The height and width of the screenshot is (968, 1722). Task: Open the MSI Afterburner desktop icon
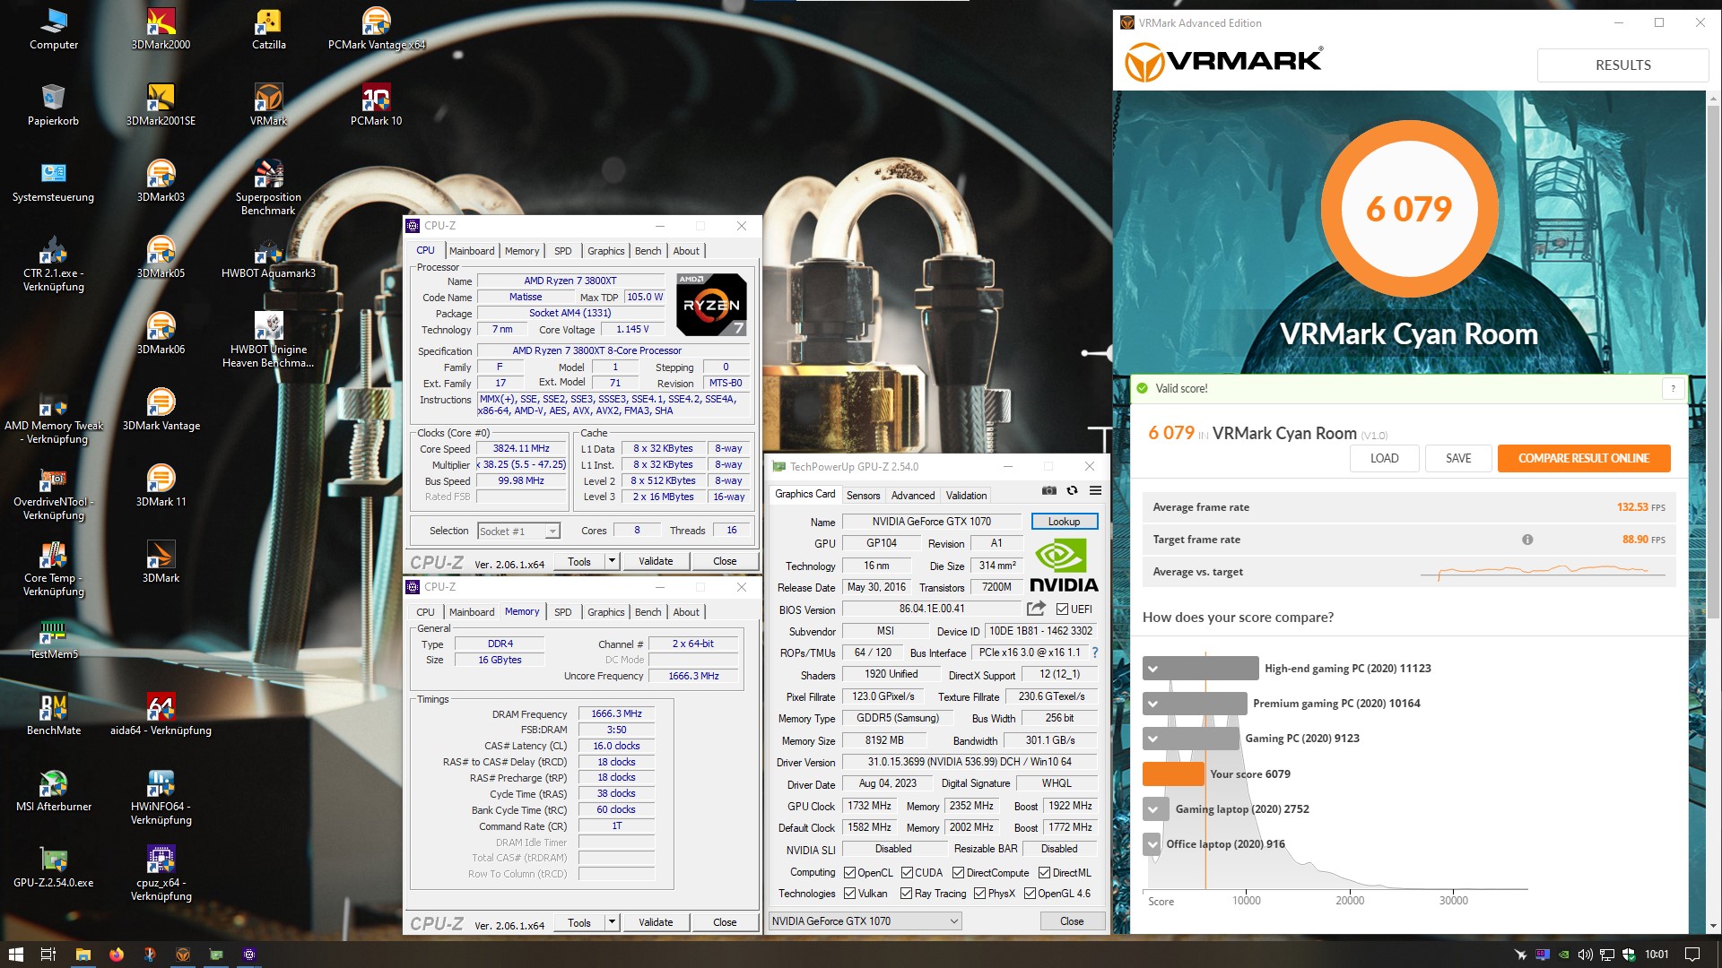[x=53, y=790]
